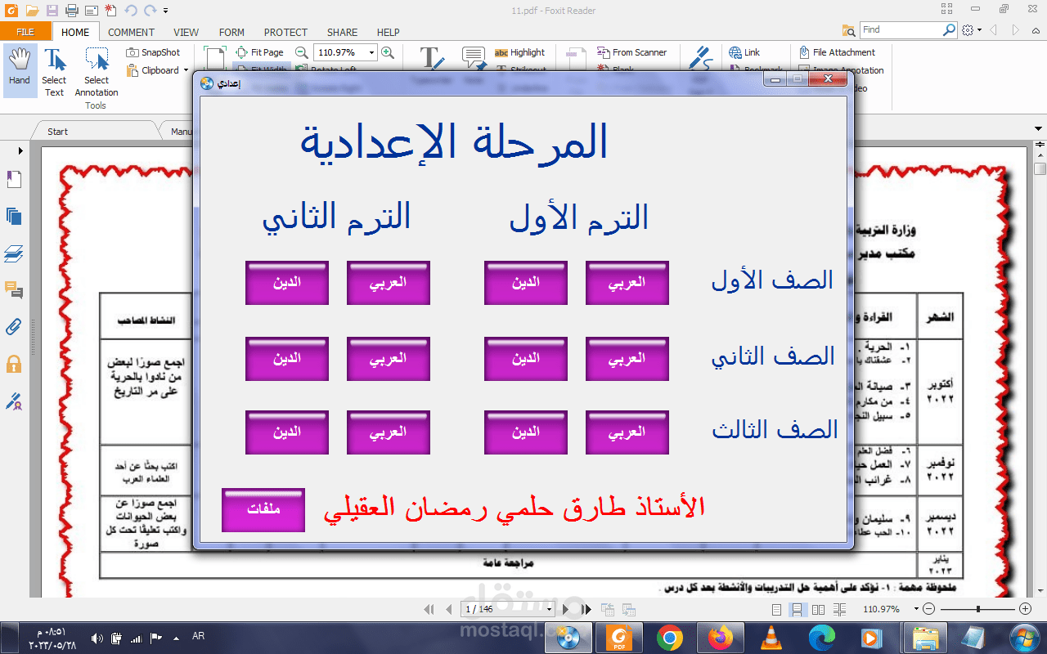Image resolution: width=1047 pixels, height=654 pixels.
Task: Add a File Attachment
Action: click(837, 52)
